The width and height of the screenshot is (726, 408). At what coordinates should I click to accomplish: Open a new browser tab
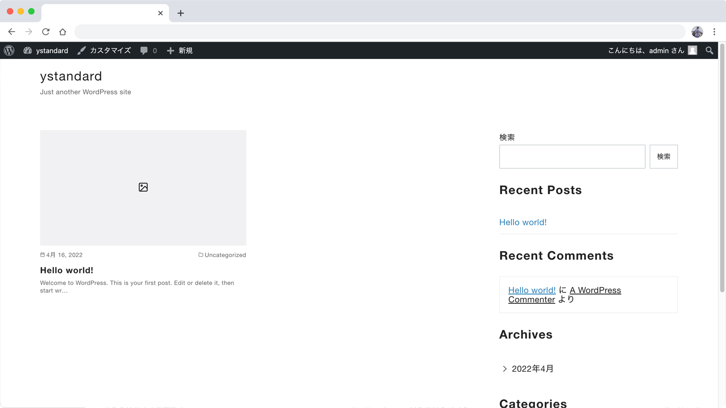click(181, 13)
